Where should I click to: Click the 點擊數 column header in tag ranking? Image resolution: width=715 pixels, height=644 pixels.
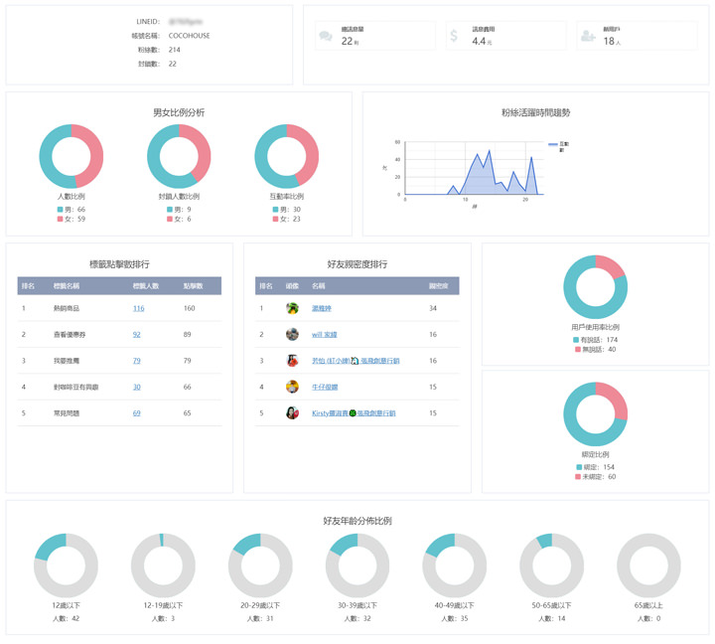coord(193,286)
